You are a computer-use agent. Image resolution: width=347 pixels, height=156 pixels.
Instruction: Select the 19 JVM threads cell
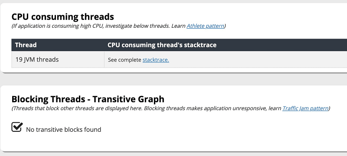pyautogui.click(x=58, y=59)
